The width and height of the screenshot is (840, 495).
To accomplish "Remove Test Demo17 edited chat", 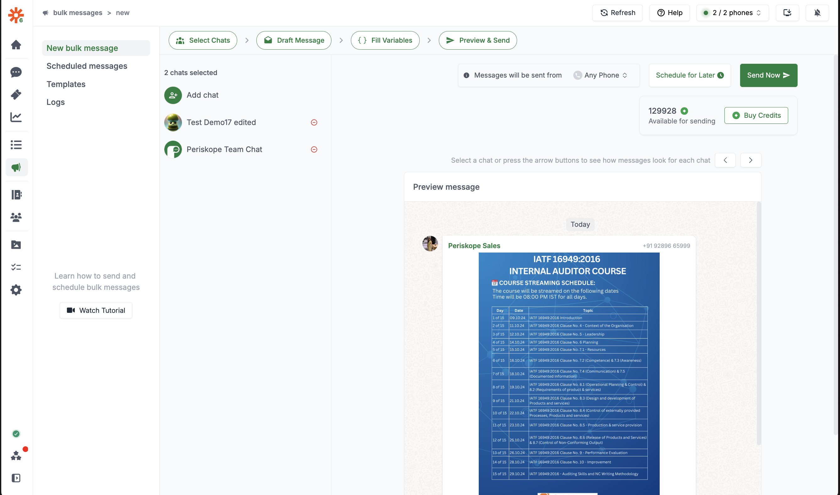I will point(314,122).
